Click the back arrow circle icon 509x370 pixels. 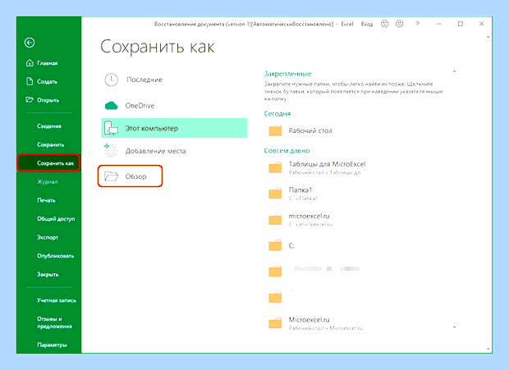[x=30, y=43]
